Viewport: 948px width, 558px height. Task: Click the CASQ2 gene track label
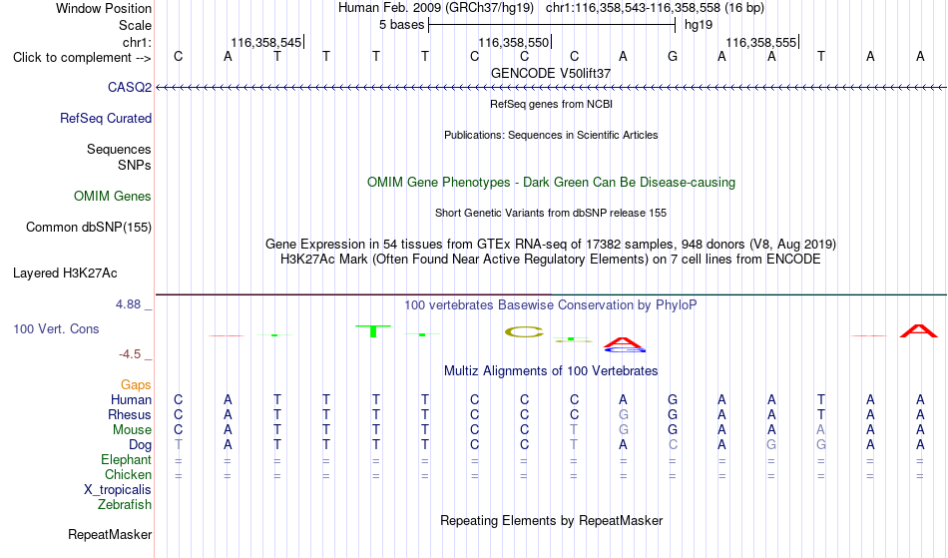(130, 87)
